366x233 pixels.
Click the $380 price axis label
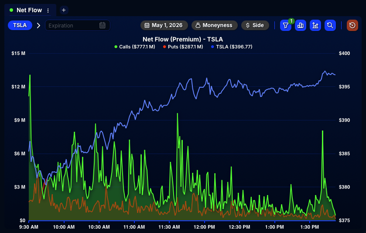[x=345, y=187]
